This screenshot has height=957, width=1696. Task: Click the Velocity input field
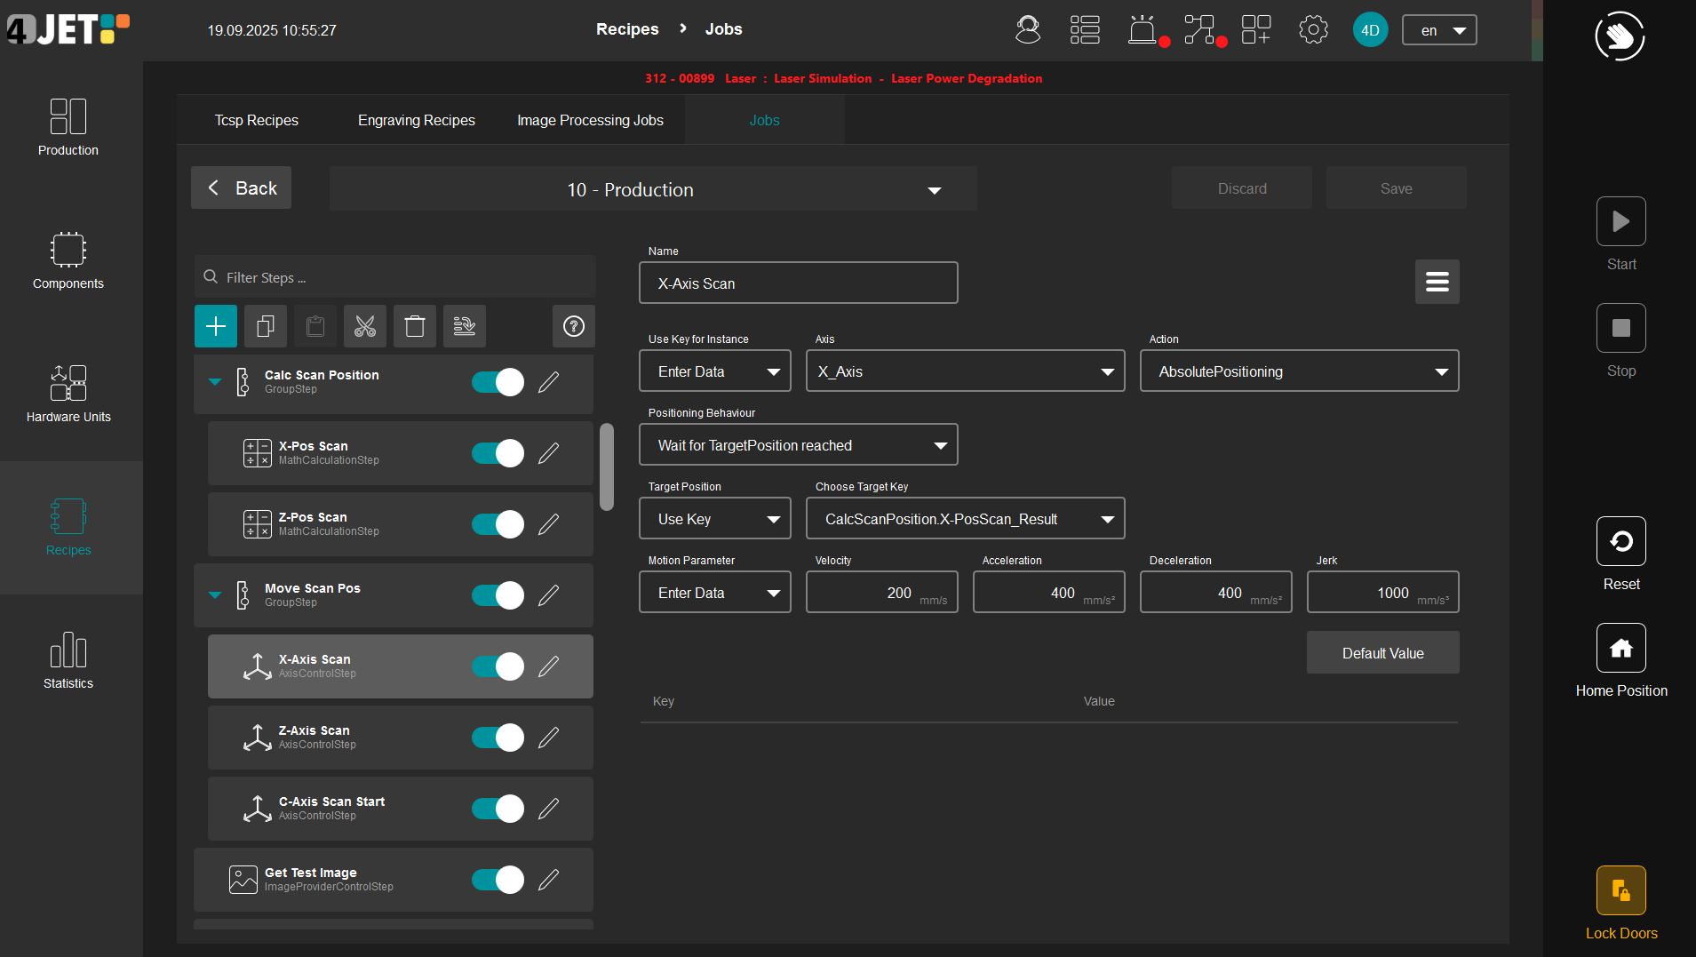881,593
